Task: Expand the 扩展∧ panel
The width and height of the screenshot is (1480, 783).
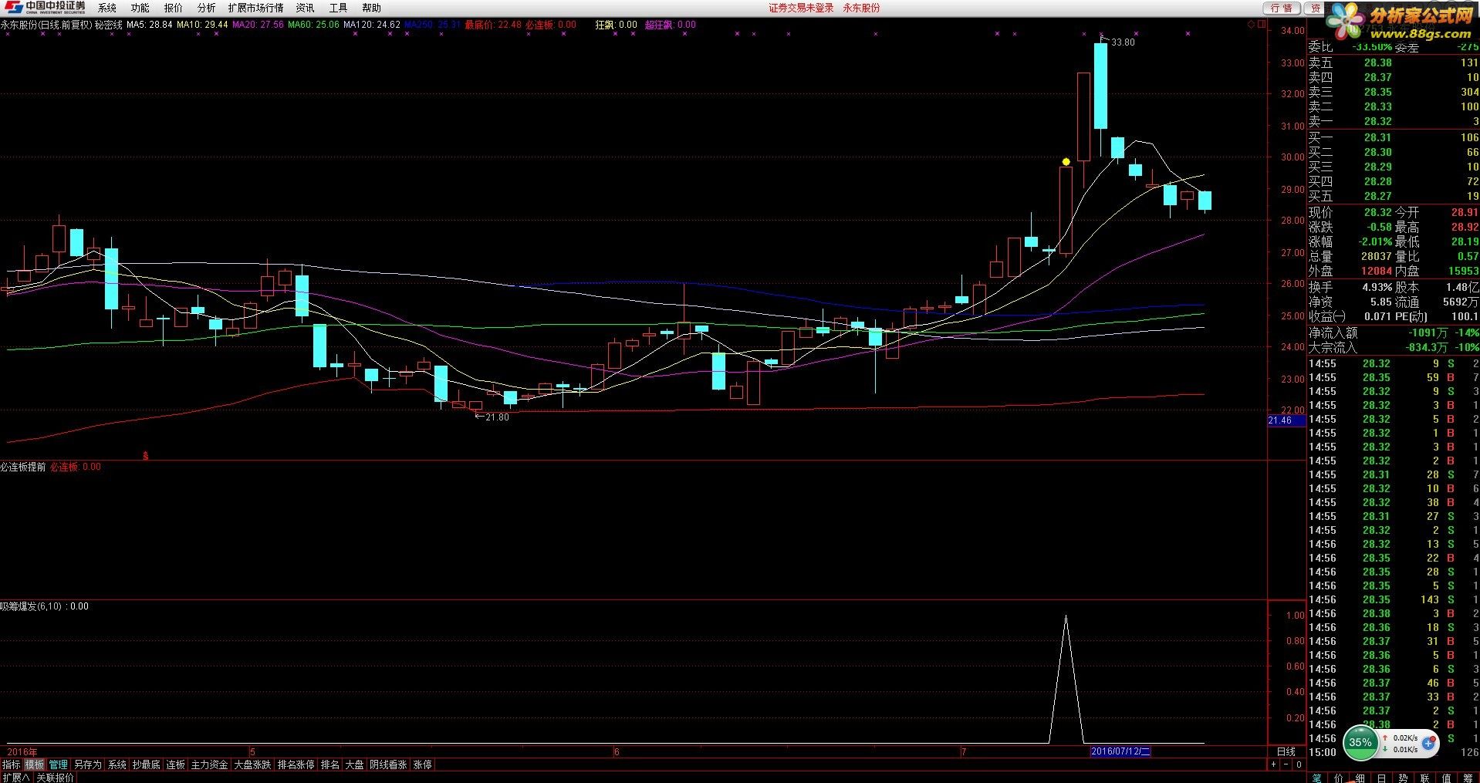Action: point(15,778)
